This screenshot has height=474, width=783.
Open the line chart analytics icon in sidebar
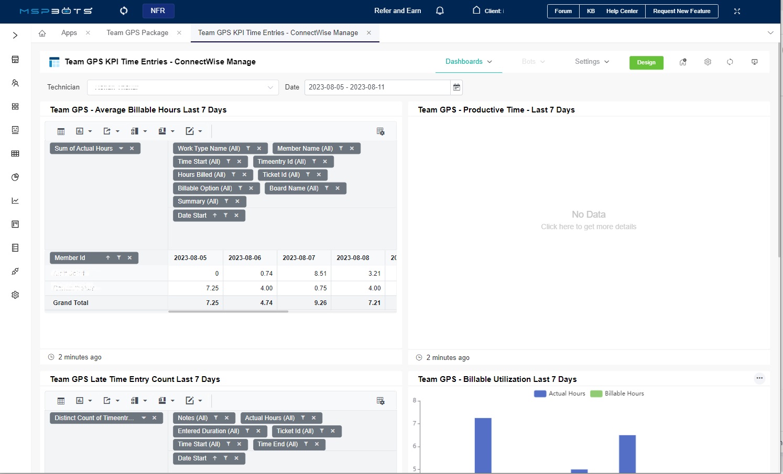click(15, 200)
